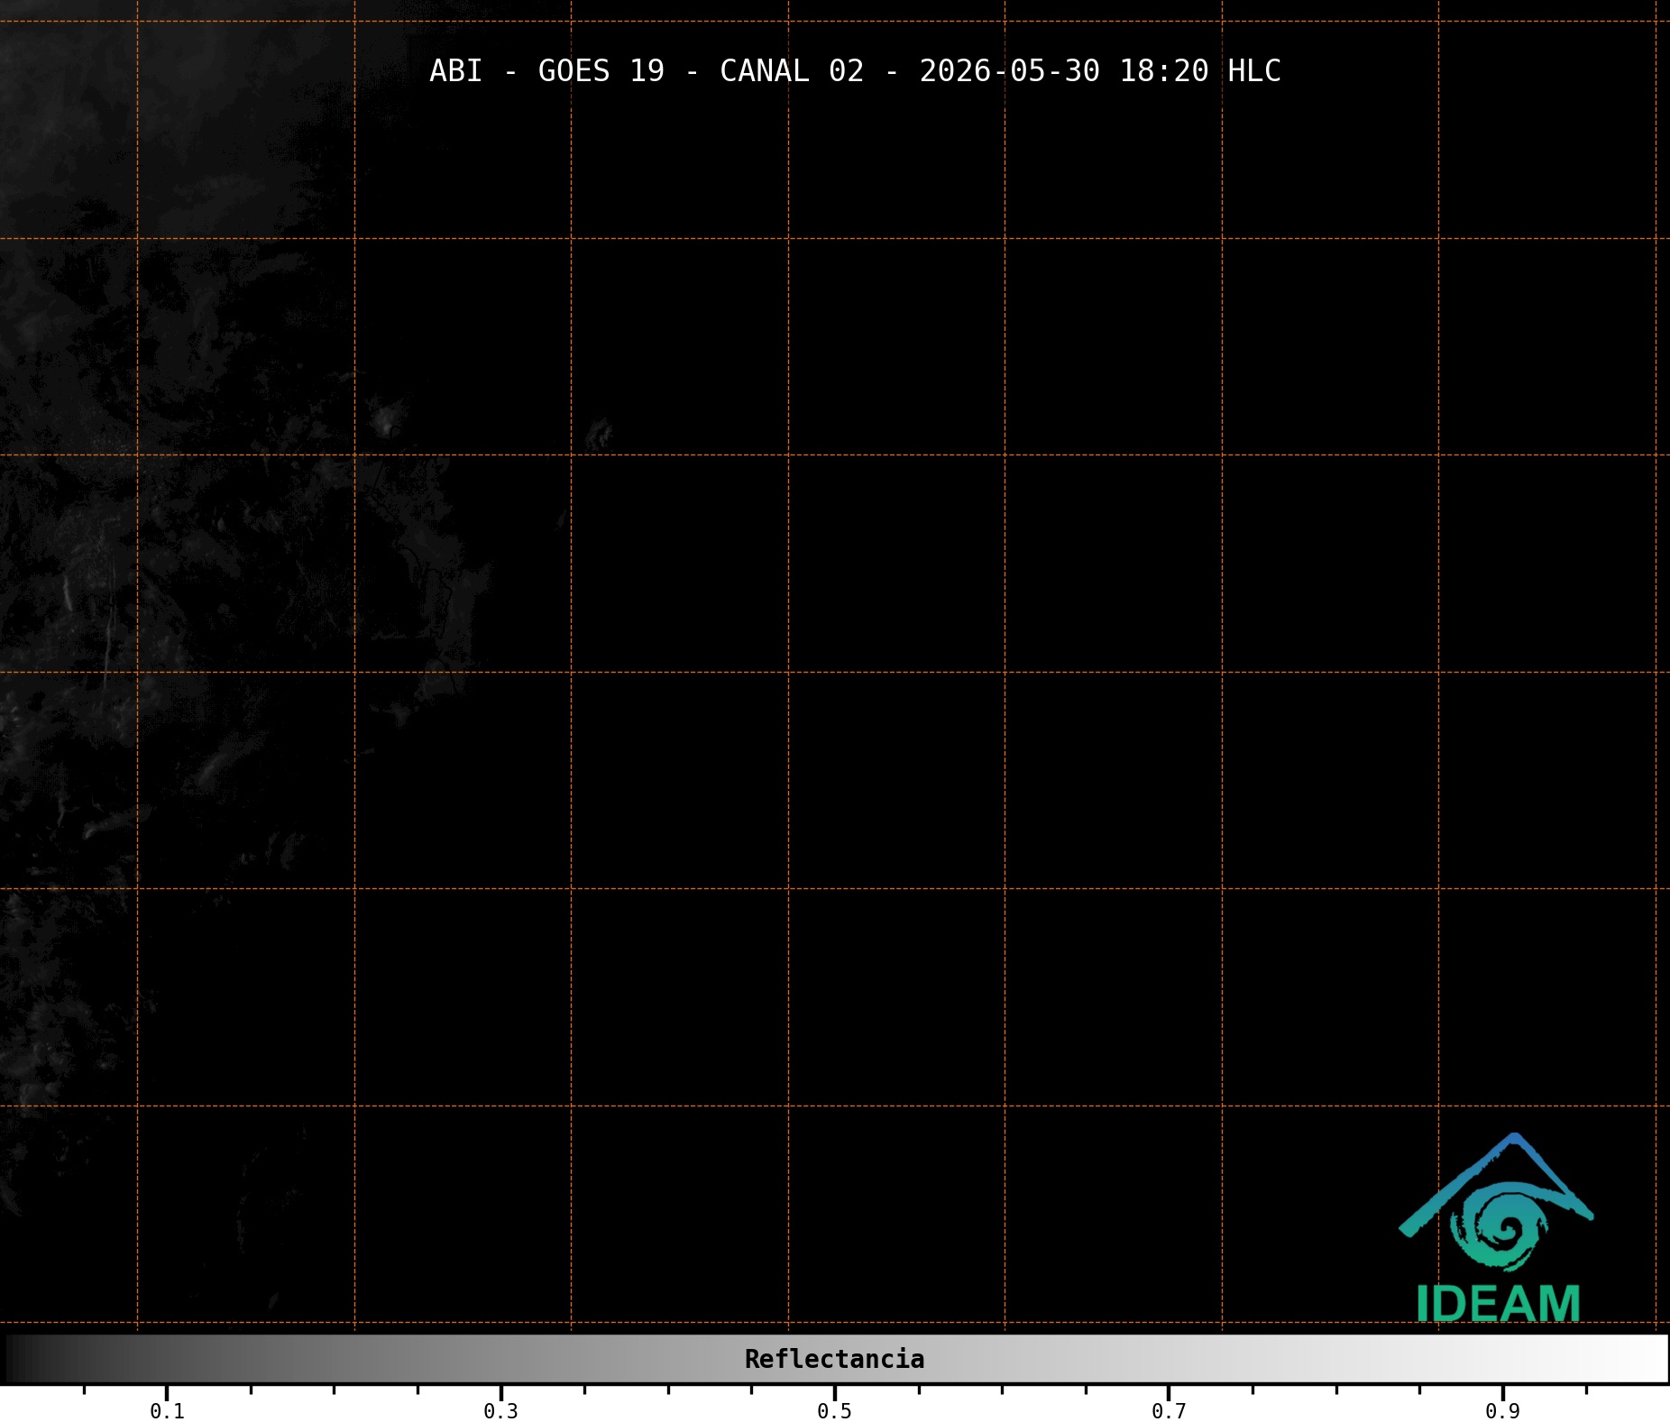Click the 0.9 tick label on the colorbar
The height and width of the screenshot is (1422, 1670).
[1502, 1411]
